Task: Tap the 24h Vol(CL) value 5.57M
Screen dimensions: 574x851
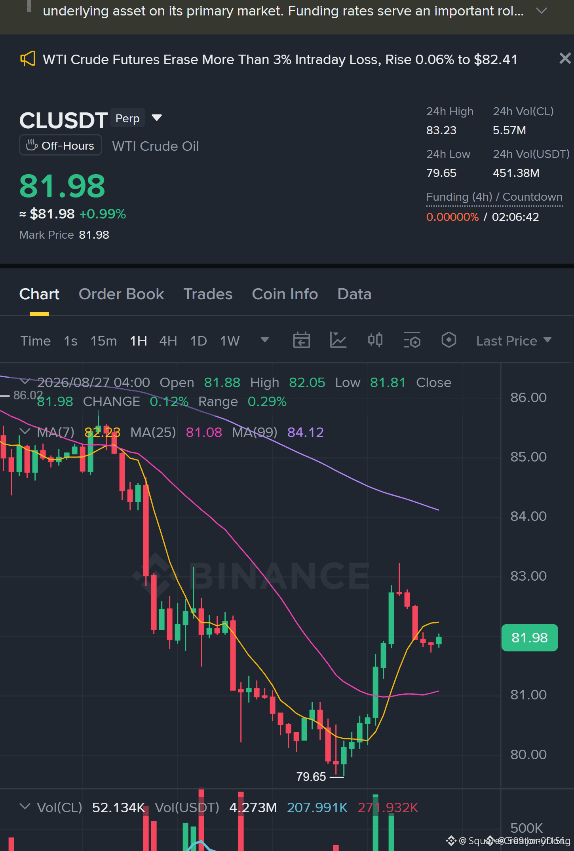Action: click(x=509, y=130)
